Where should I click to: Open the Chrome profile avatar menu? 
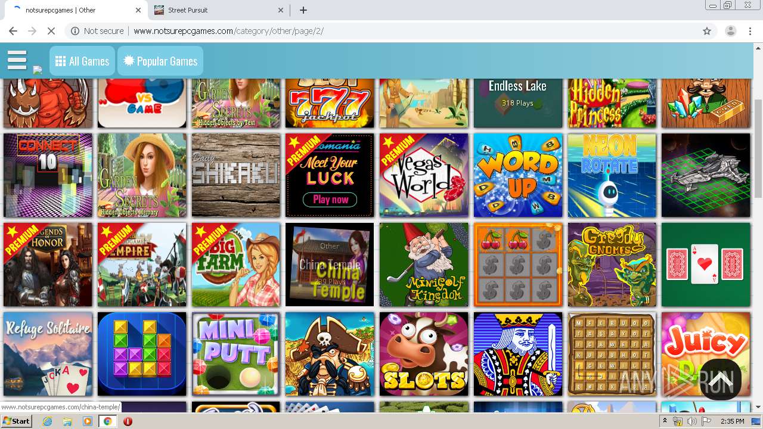730,31
